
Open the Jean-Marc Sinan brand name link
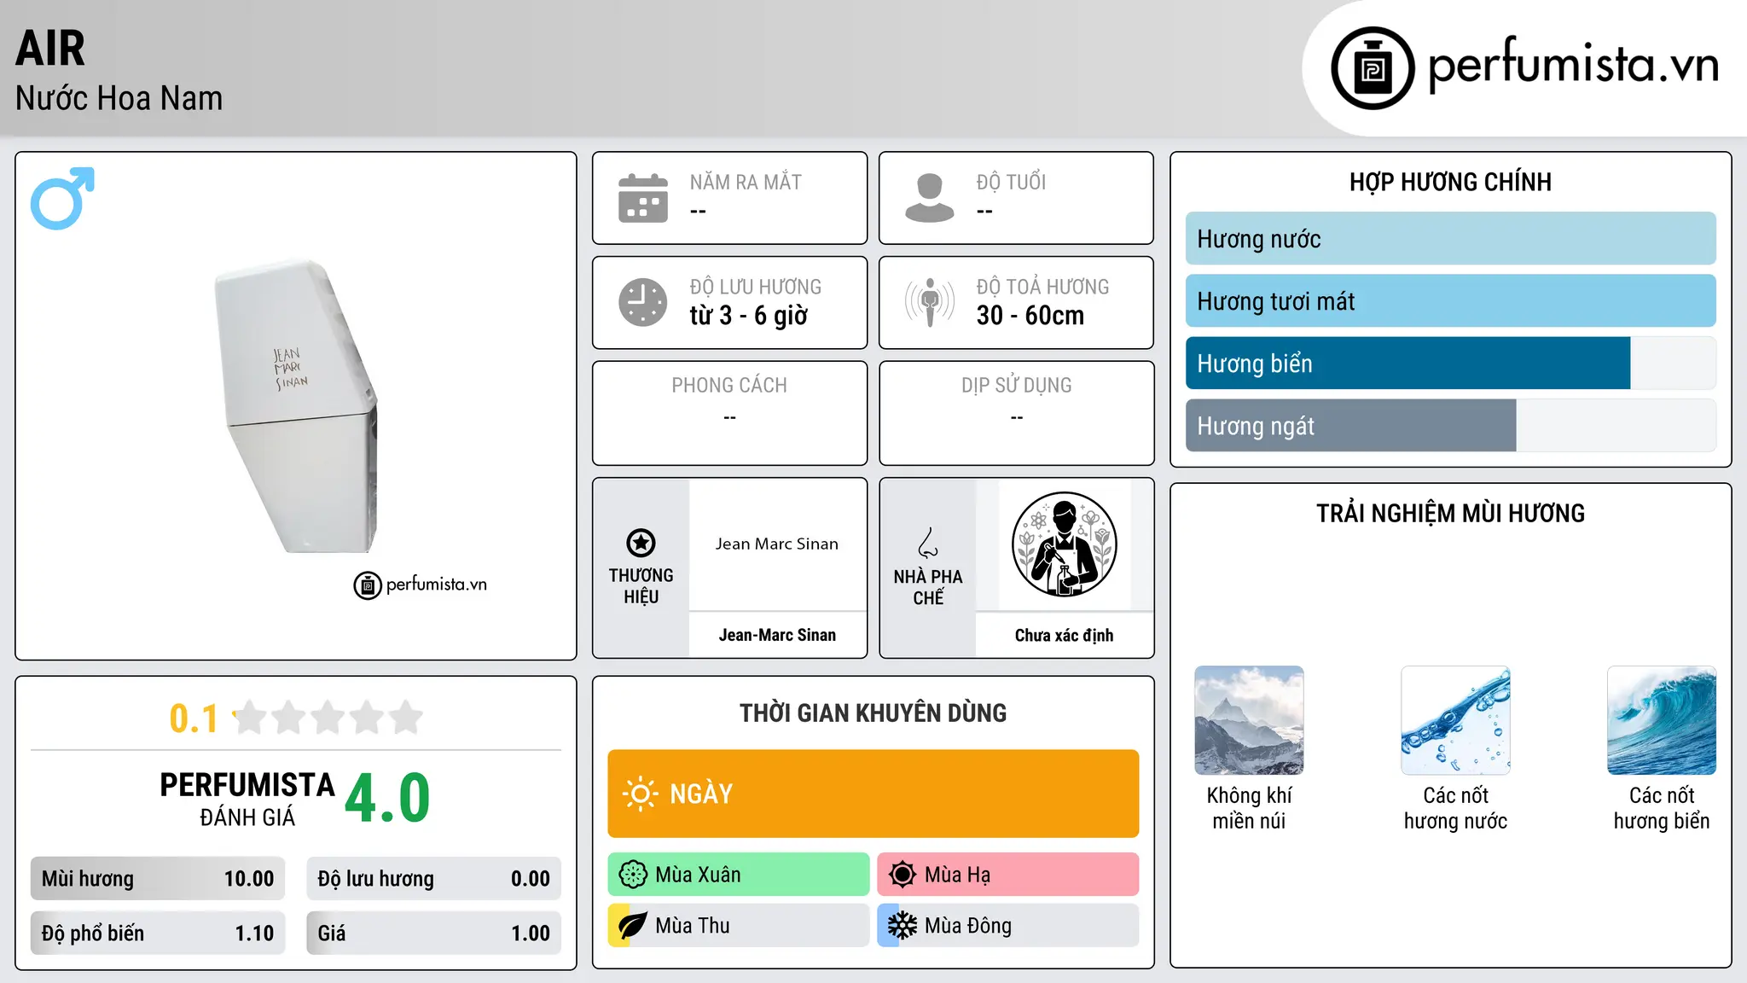777,635
